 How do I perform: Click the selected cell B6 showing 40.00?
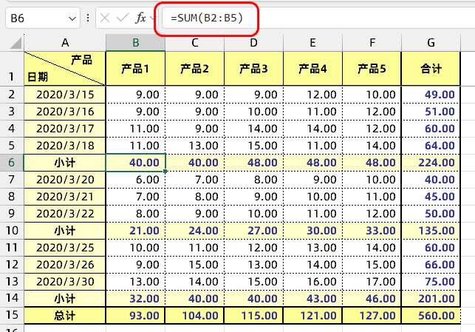tap(135, 163)
